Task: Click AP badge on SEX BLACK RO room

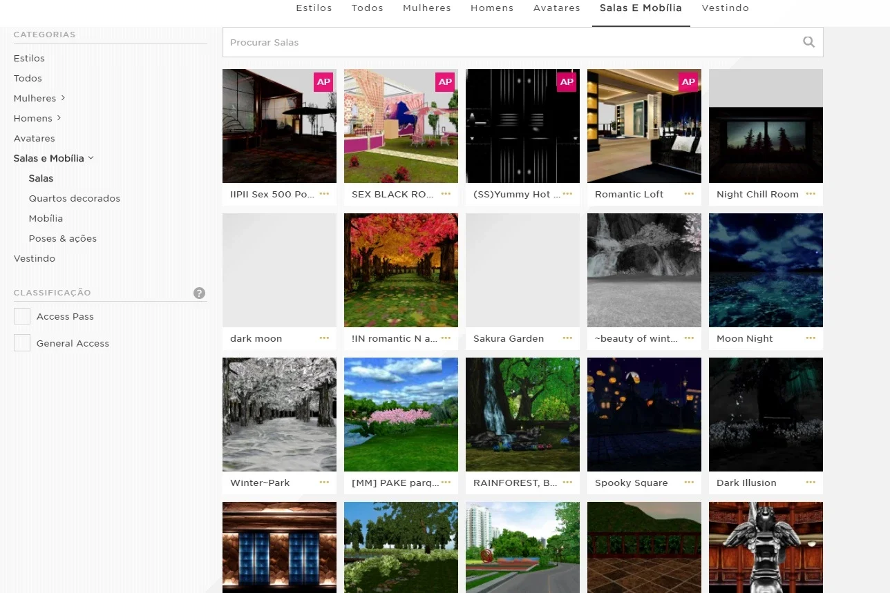Action: click(445, 82)
